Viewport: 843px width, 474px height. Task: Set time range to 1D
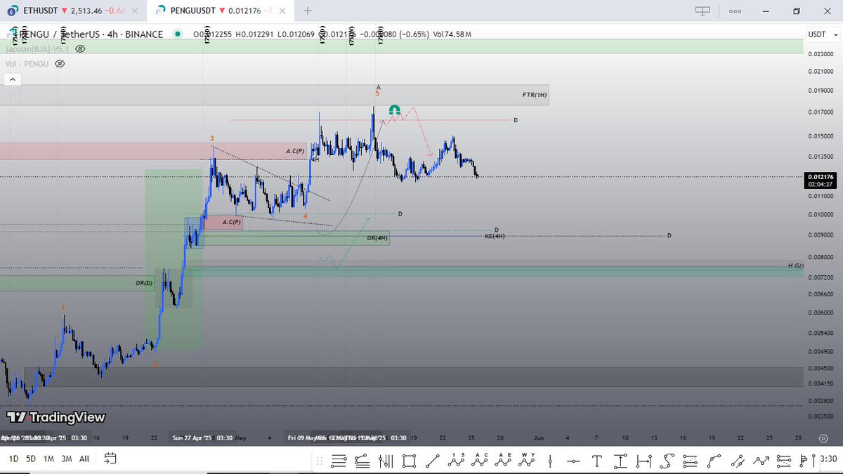point(13,459)
